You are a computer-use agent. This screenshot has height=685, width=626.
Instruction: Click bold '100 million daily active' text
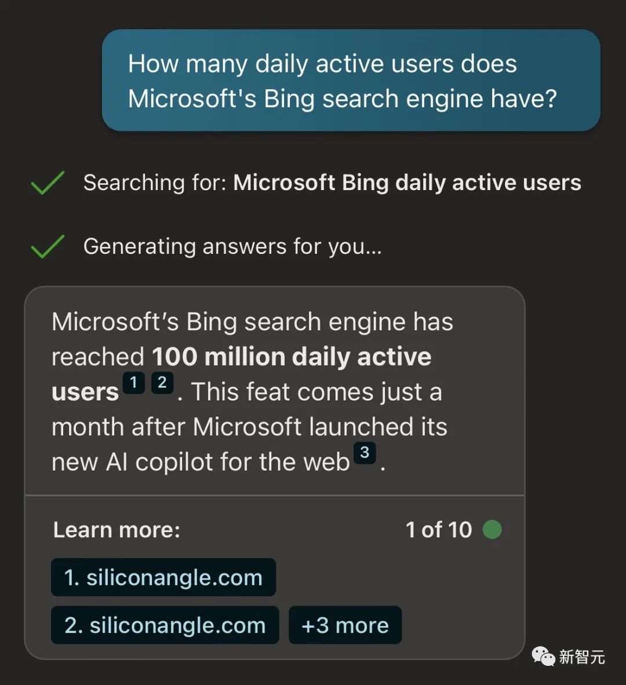(292, 357)
